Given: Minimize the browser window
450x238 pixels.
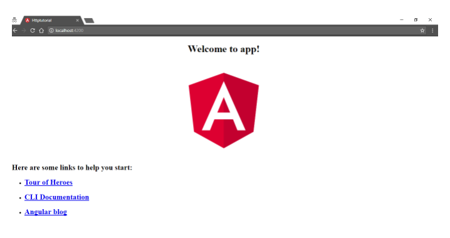Looking at the screenshot, I should 402,20.
